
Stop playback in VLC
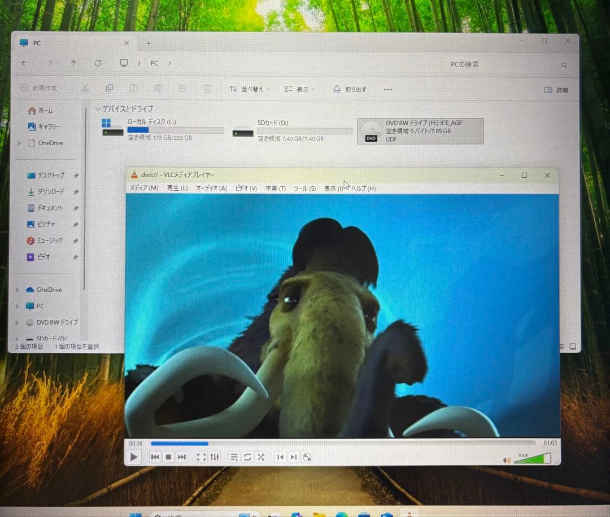point(168,457)
